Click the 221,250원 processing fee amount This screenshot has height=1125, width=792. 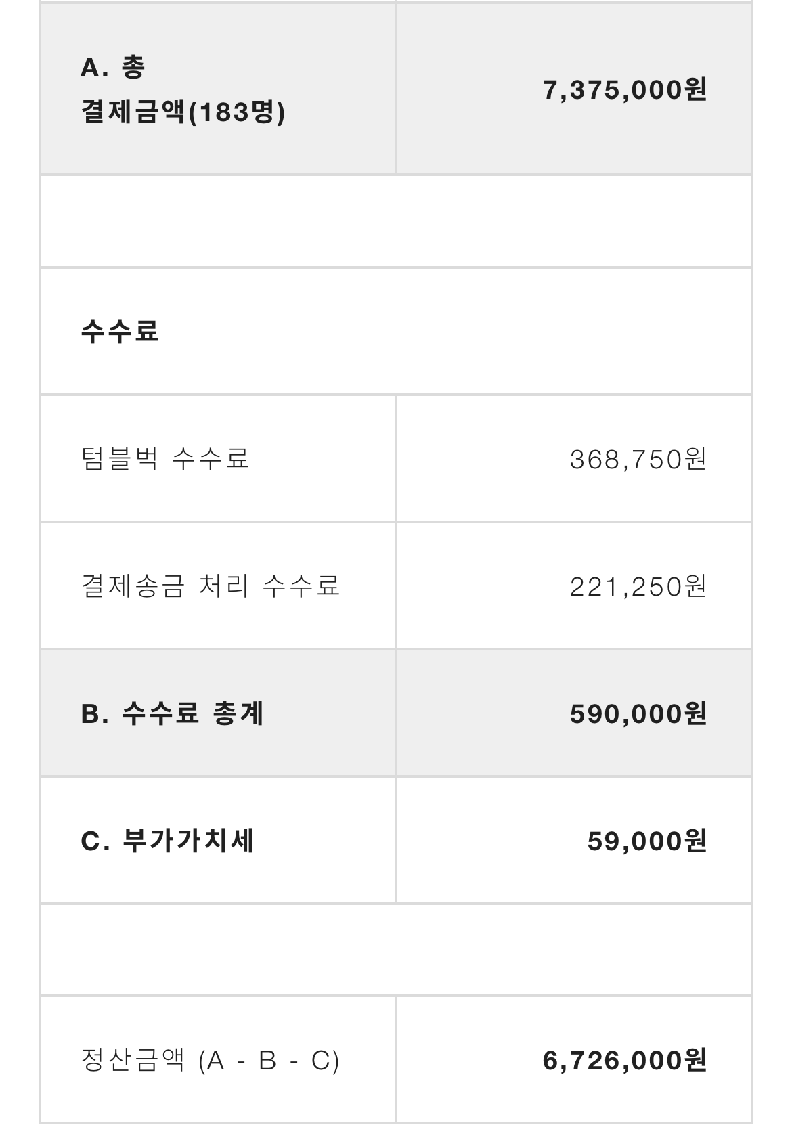pos(638,586)
